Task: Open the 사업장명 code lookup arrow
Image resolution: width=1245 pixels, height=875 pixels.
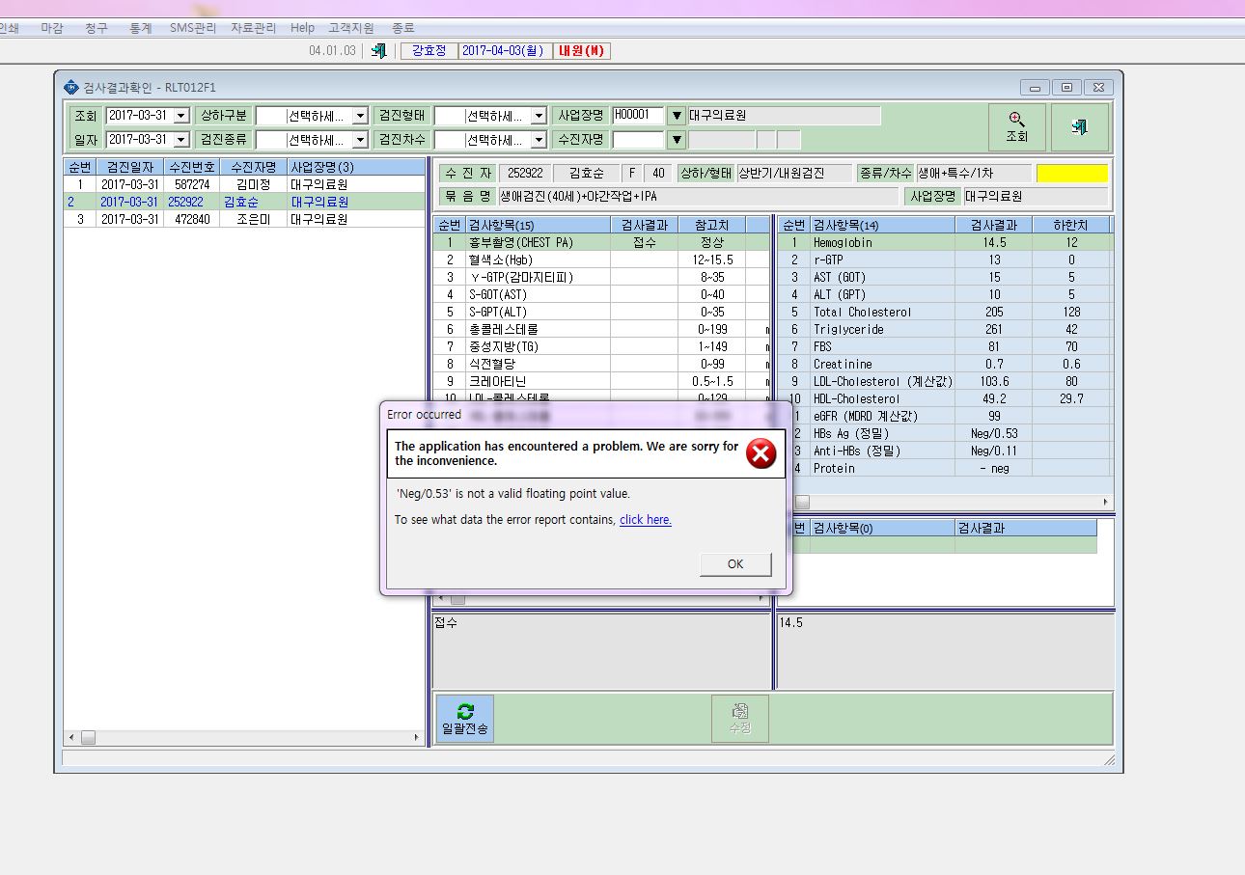Action: tap(677, 116)
